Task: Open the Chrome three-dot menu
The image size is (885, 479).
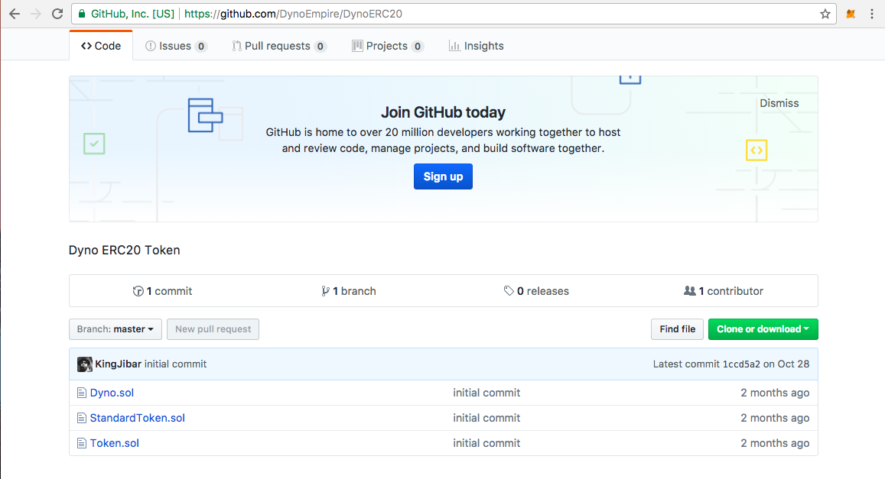Action: click(x=871, y=14)
